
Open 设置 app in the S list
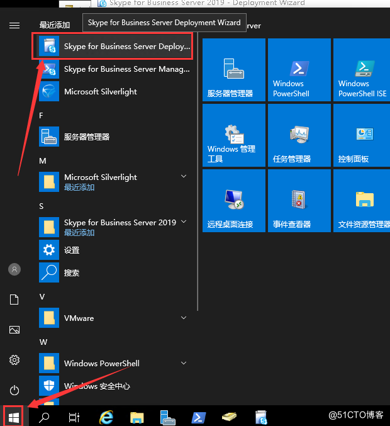point(114,250)
